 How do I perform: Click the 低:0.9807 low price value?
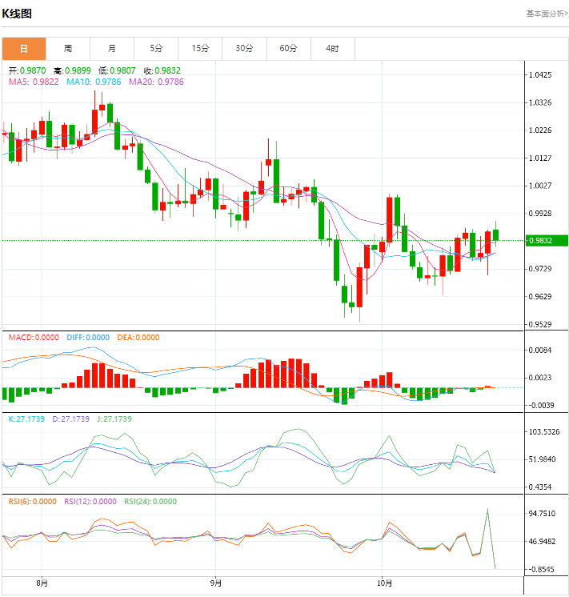(x=117, y=70)
